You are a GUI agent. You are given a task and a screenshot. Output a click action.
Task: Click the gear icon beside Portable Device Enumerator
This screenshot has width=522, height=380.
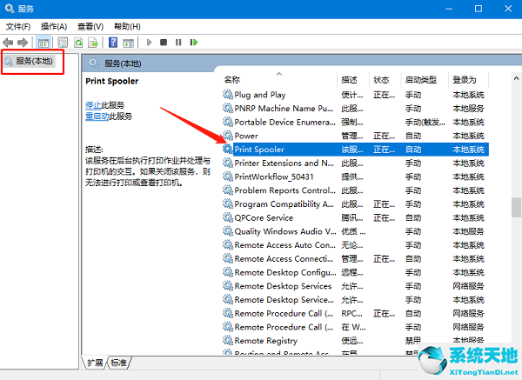(228, 122)
